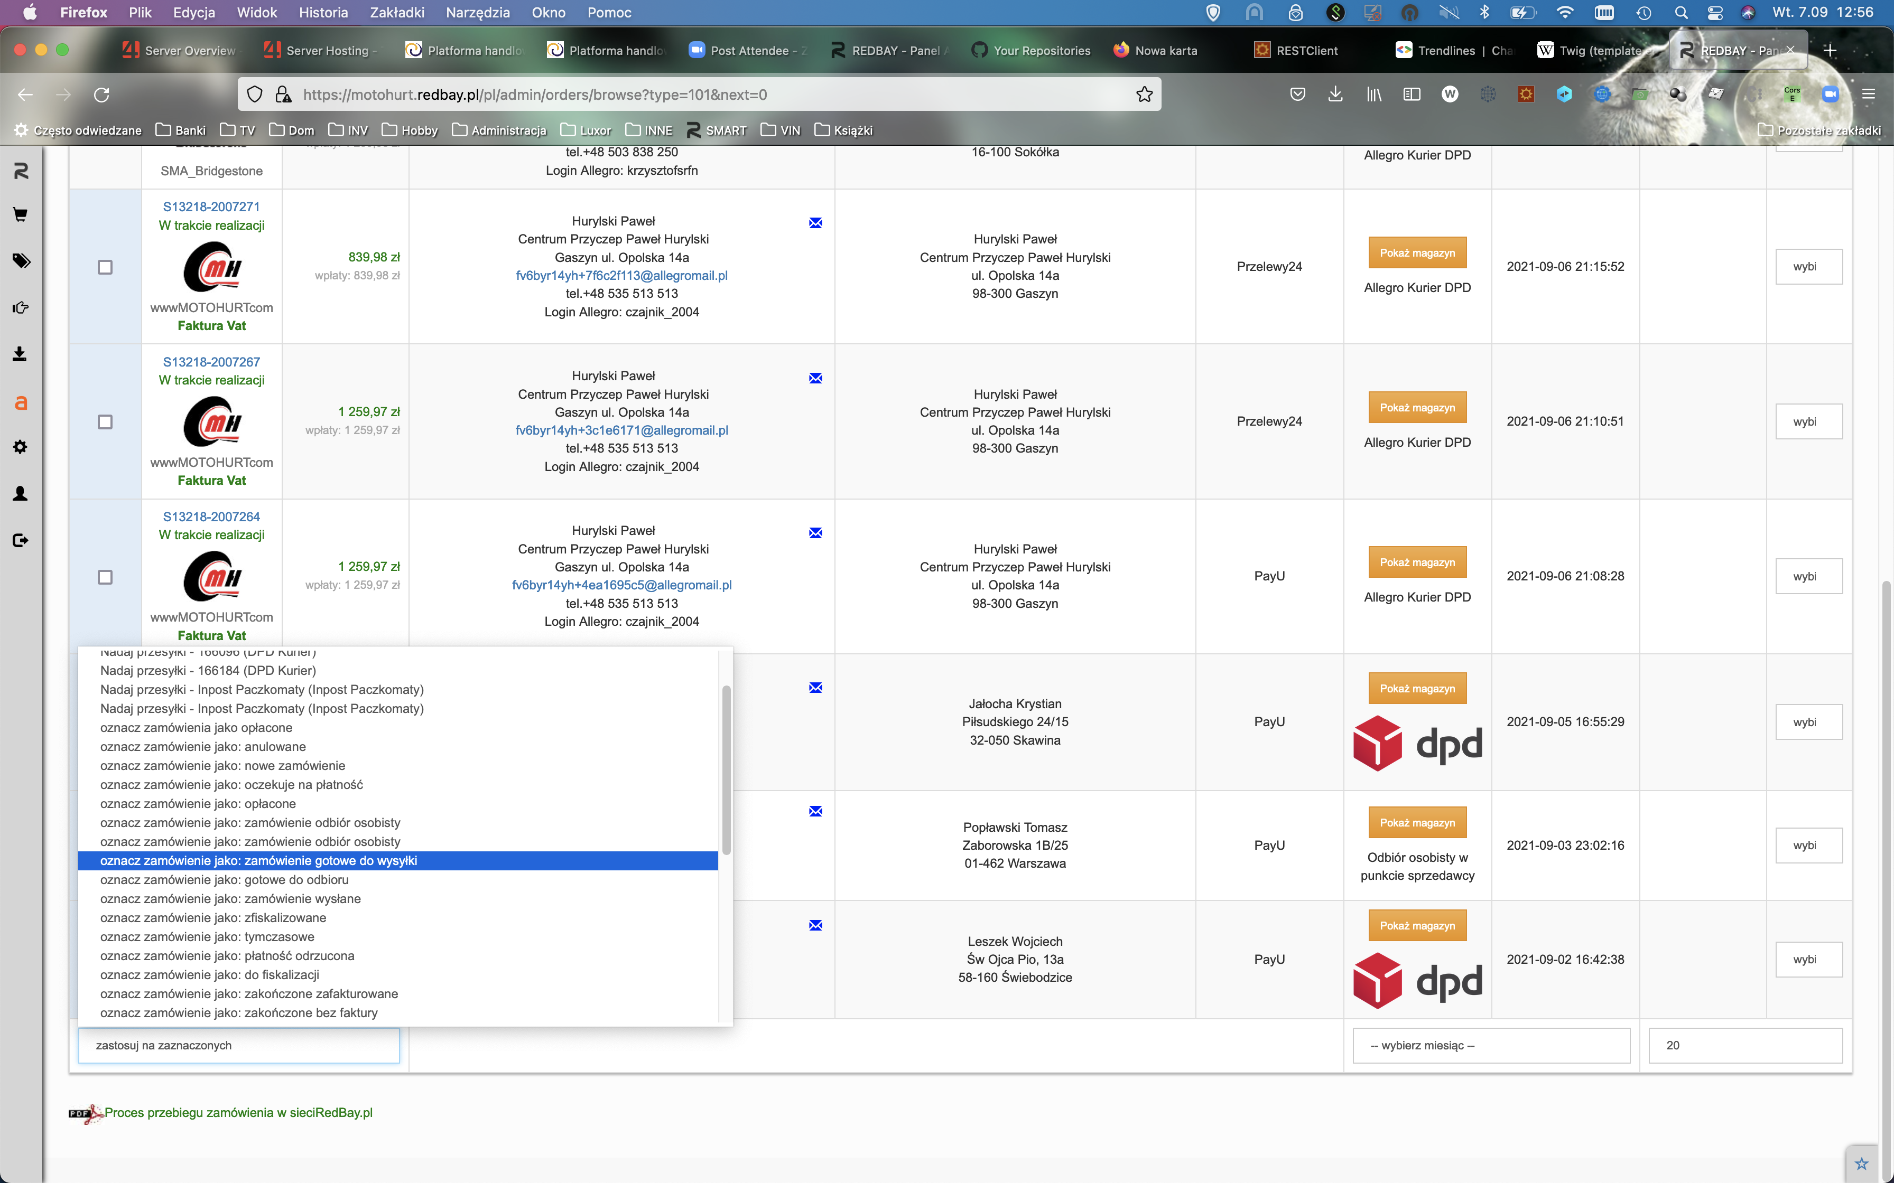Click the shopping cart sidebar icon

pos(21,214)
